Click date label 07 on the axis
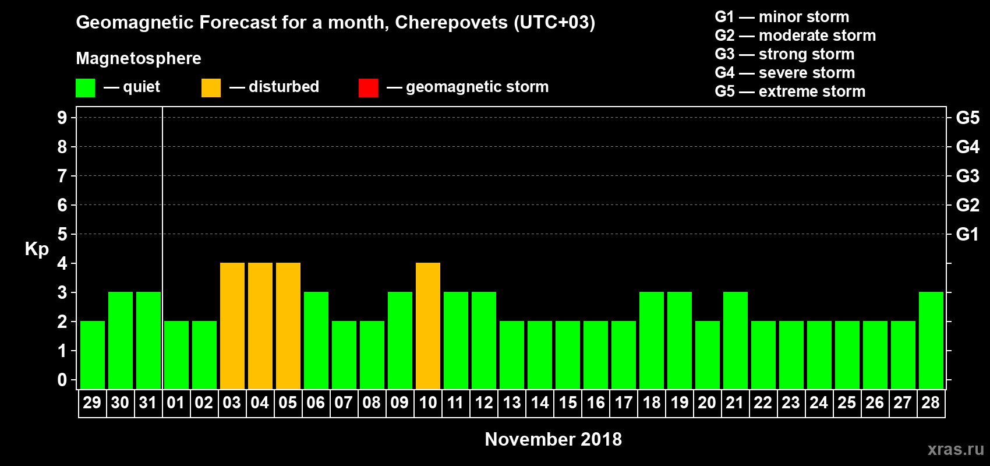The image size is (990, 466). [344, 403]
